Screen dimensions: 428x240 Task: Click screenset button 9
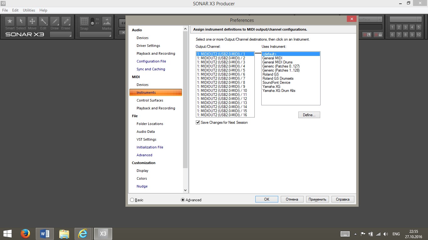click(412, 35)
